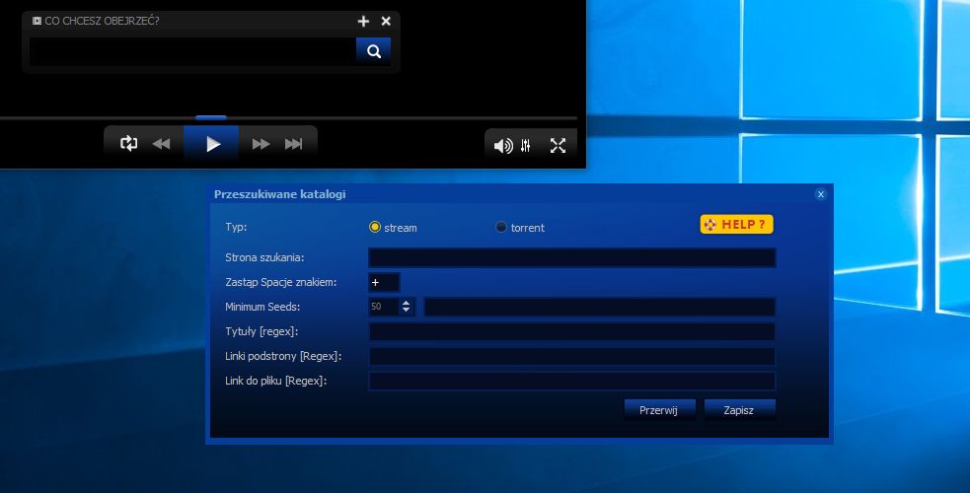Viewport: 970px width, 493px height.
Task: Save settings with the Zapisz button
Action: coord(739,410)
